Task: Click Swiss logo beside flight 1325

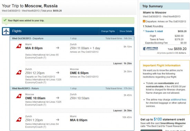Action: 19,96
